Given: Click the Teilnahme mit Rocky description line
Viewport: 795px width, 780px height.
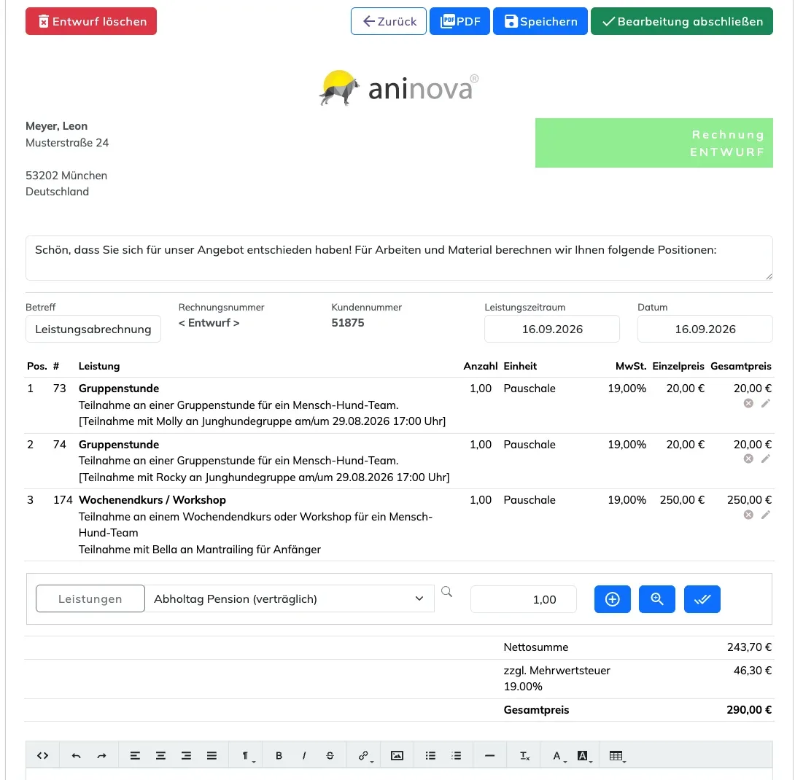Looking at the screenshot, I should pyautogui.click(x=264, y=477).
